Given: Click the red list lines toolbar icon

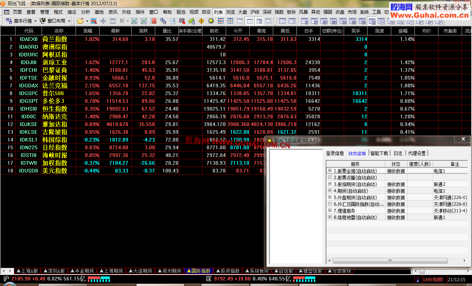Looking at the screenshot, I should tap(153, 21).
